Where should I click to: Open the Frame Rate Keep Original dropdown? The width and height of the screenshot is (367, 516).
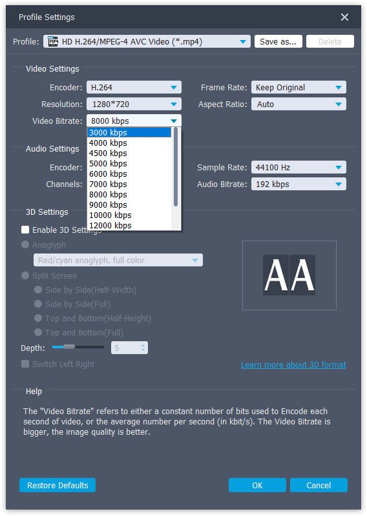pos(299,88)
